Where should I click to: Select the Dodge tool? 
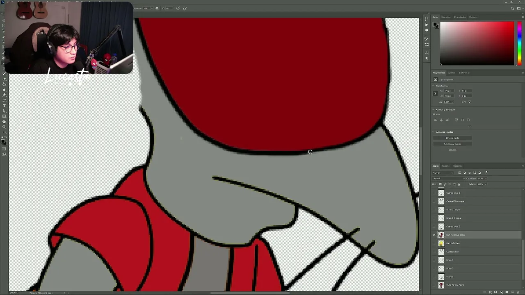pyautogui.click(x=4, y=95)
